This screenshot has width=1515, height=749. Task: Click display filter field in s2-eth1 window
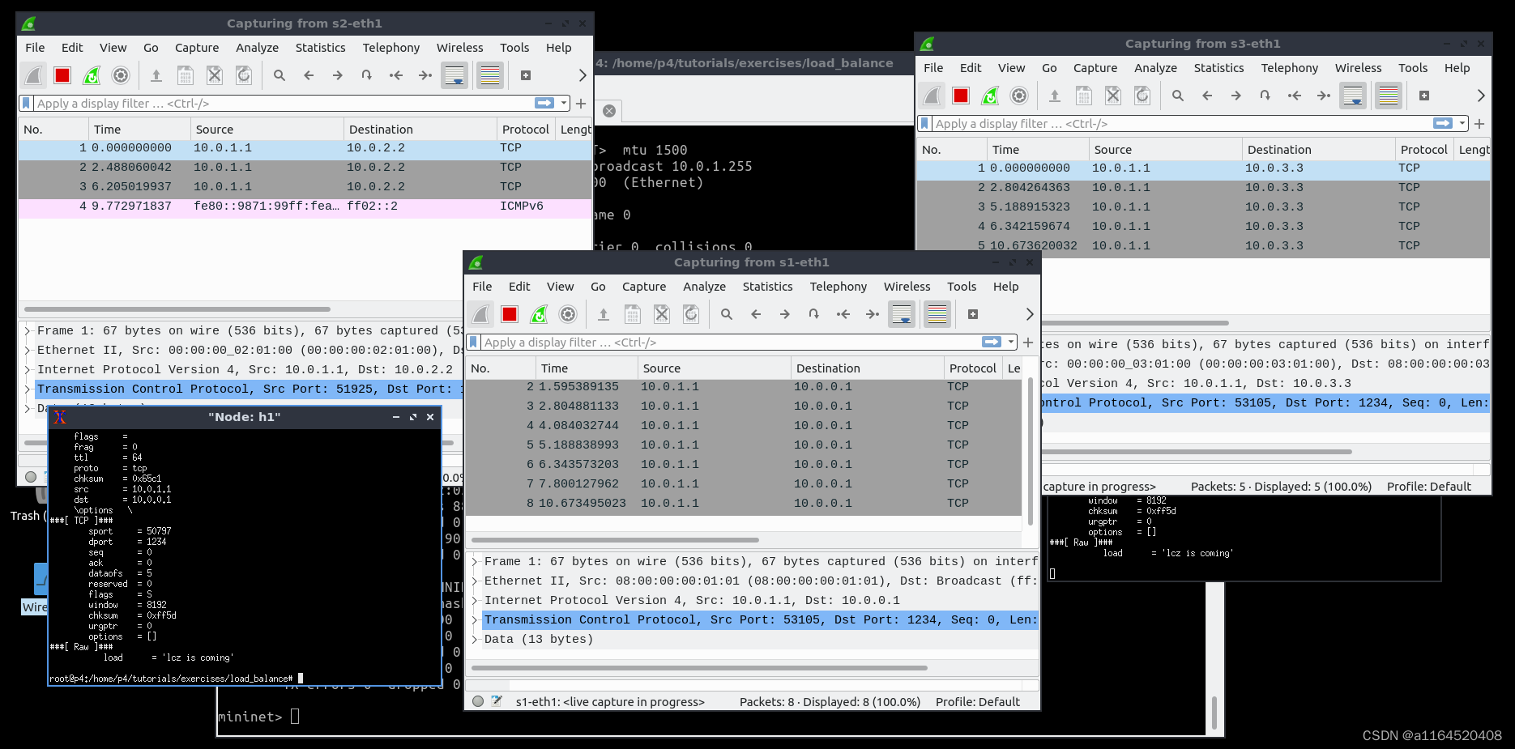tap(284, 104)
